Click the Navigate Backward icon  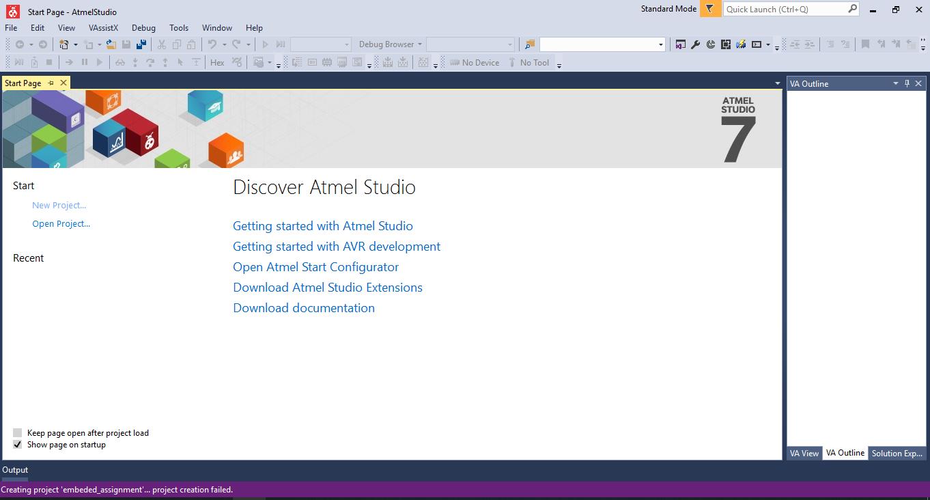(x=20, y=44)
